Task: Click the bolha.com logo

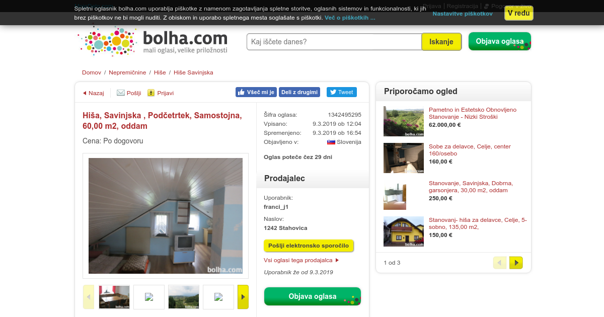Action: point(153,41)
